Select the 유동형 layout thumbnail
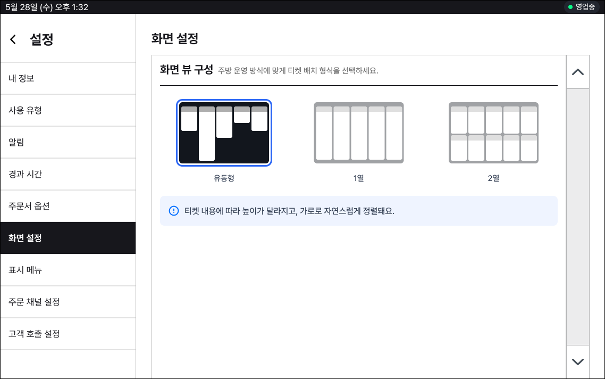Screen dimensions: 605x379 (224, 133)
